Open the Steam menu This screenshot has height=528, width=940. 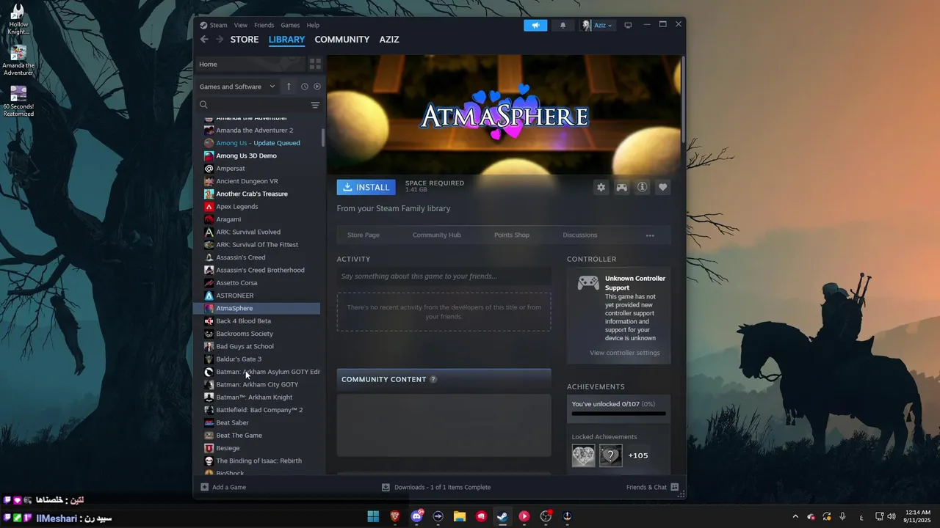218,25
